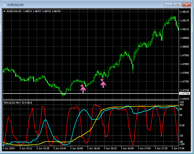This screenshot has width=194, height=154.
Task: Select the later pink star signal marker
Action: (x=102, y=80)
